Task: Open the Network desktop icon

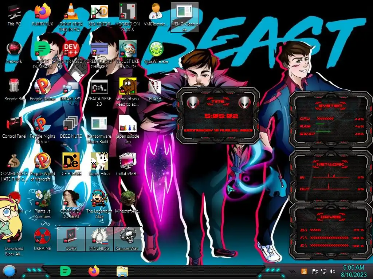Action: 14,53
